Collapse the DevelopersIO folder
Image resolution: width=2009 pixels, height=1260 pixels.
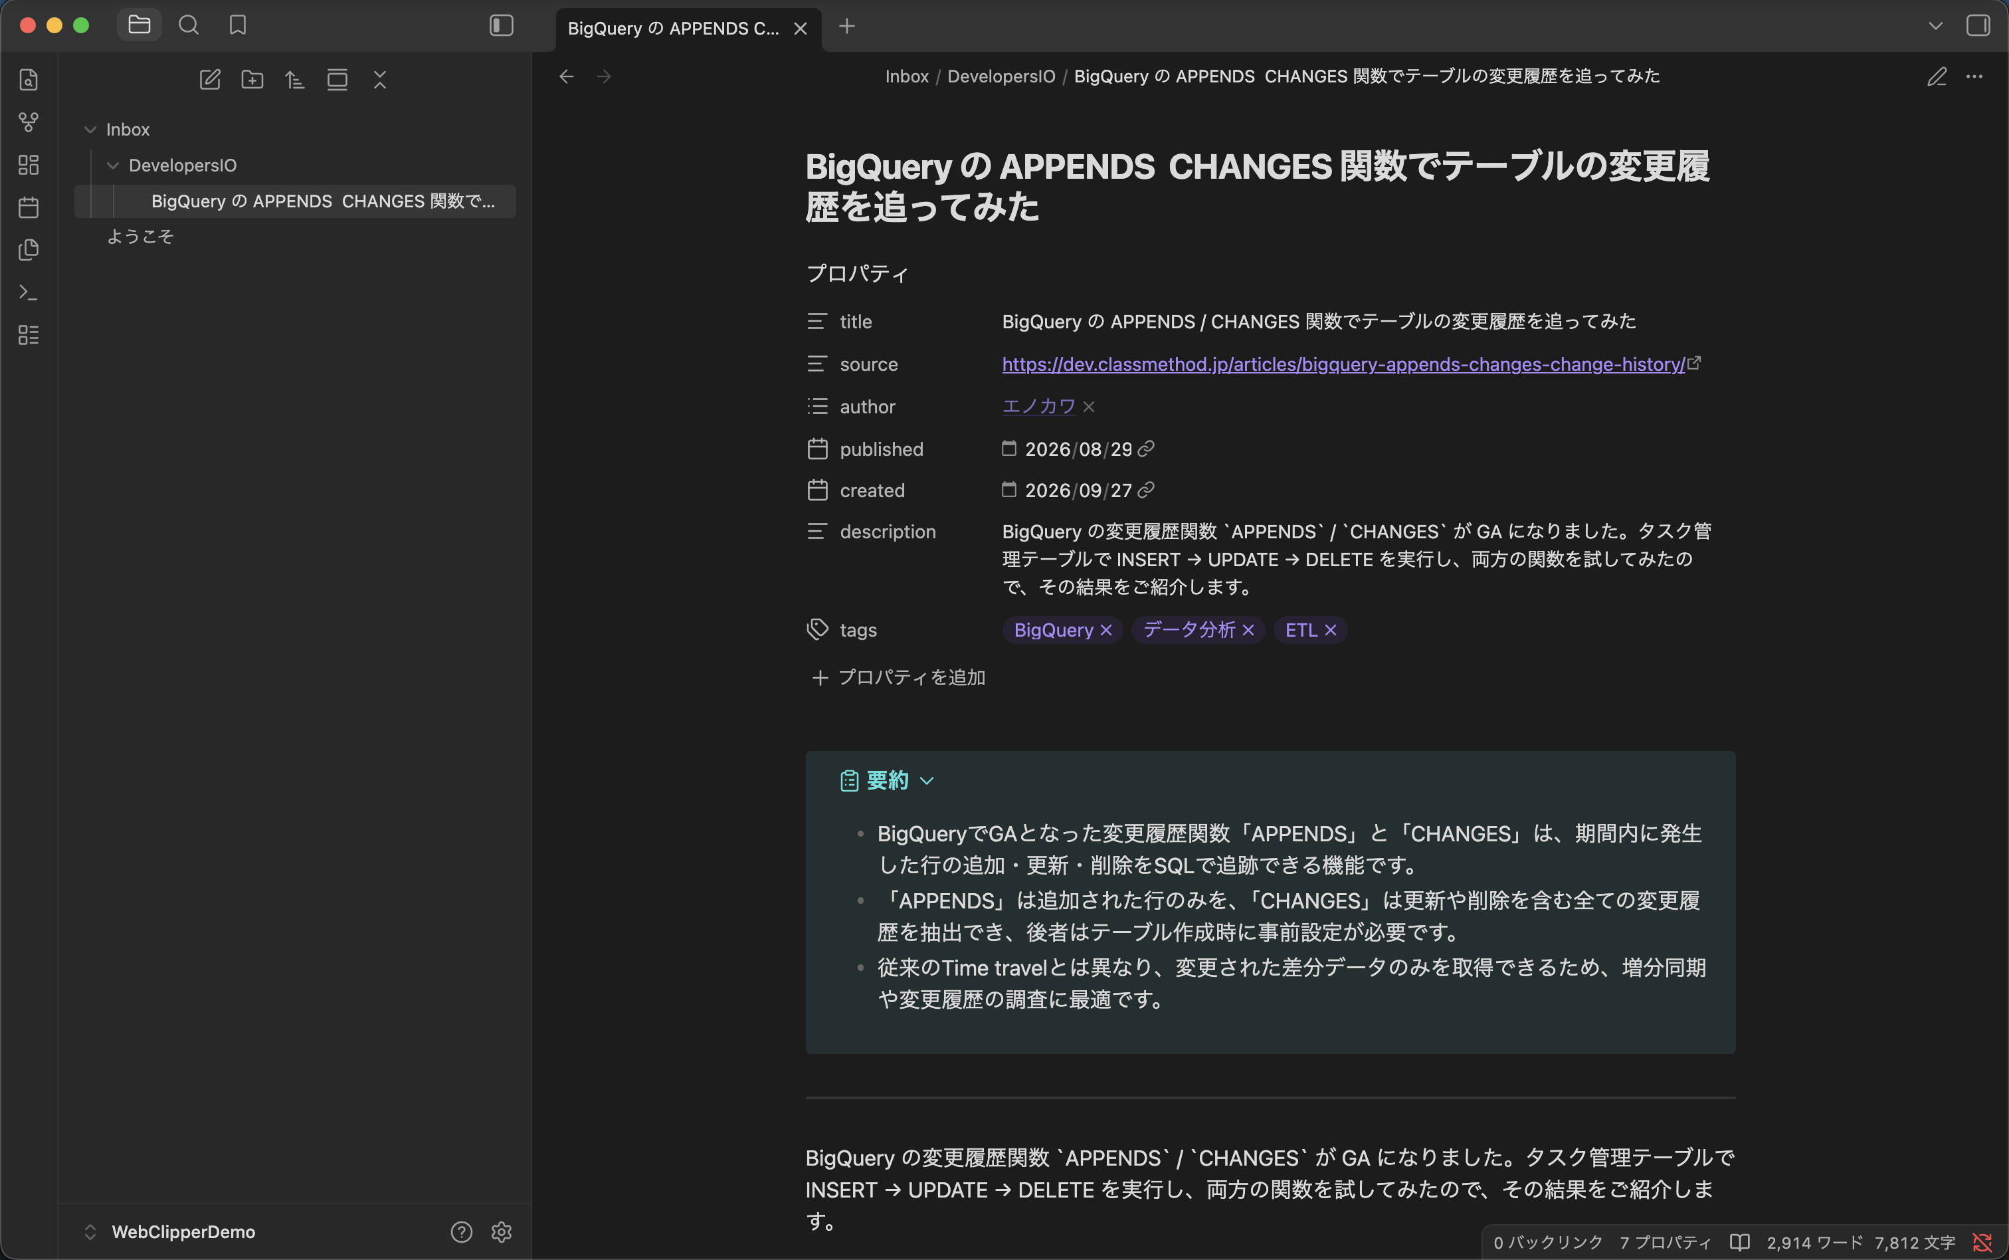[114, 166]
